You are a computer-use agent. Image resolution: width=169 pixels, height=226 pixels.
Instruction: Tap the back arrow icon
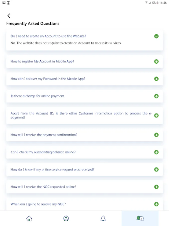[9, 16]
